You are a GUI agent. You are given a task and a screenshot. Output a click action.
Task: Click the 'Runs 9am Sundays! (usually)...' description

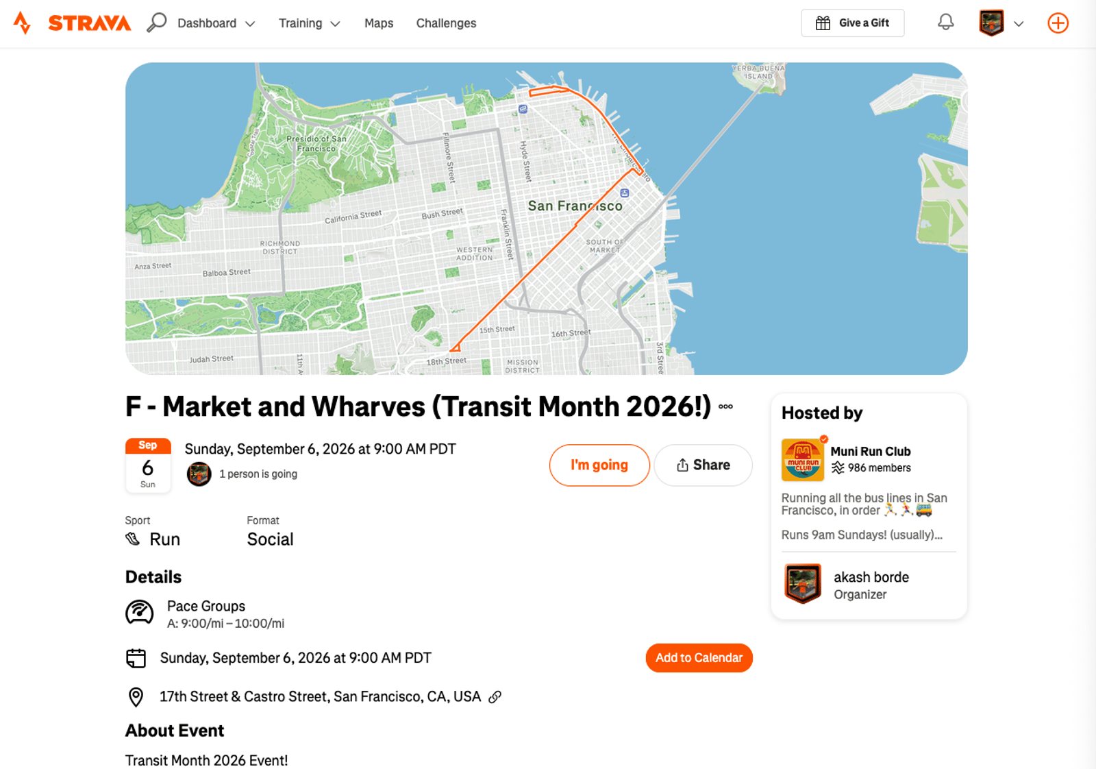click(x=862, y=535)
